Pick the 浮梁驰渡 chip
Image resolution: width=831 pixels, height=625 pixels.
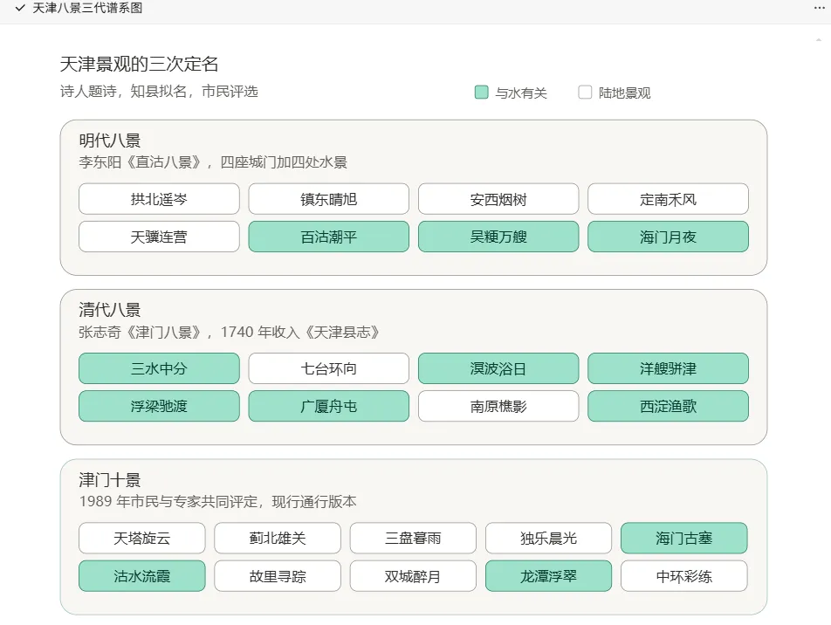[159, 406]
